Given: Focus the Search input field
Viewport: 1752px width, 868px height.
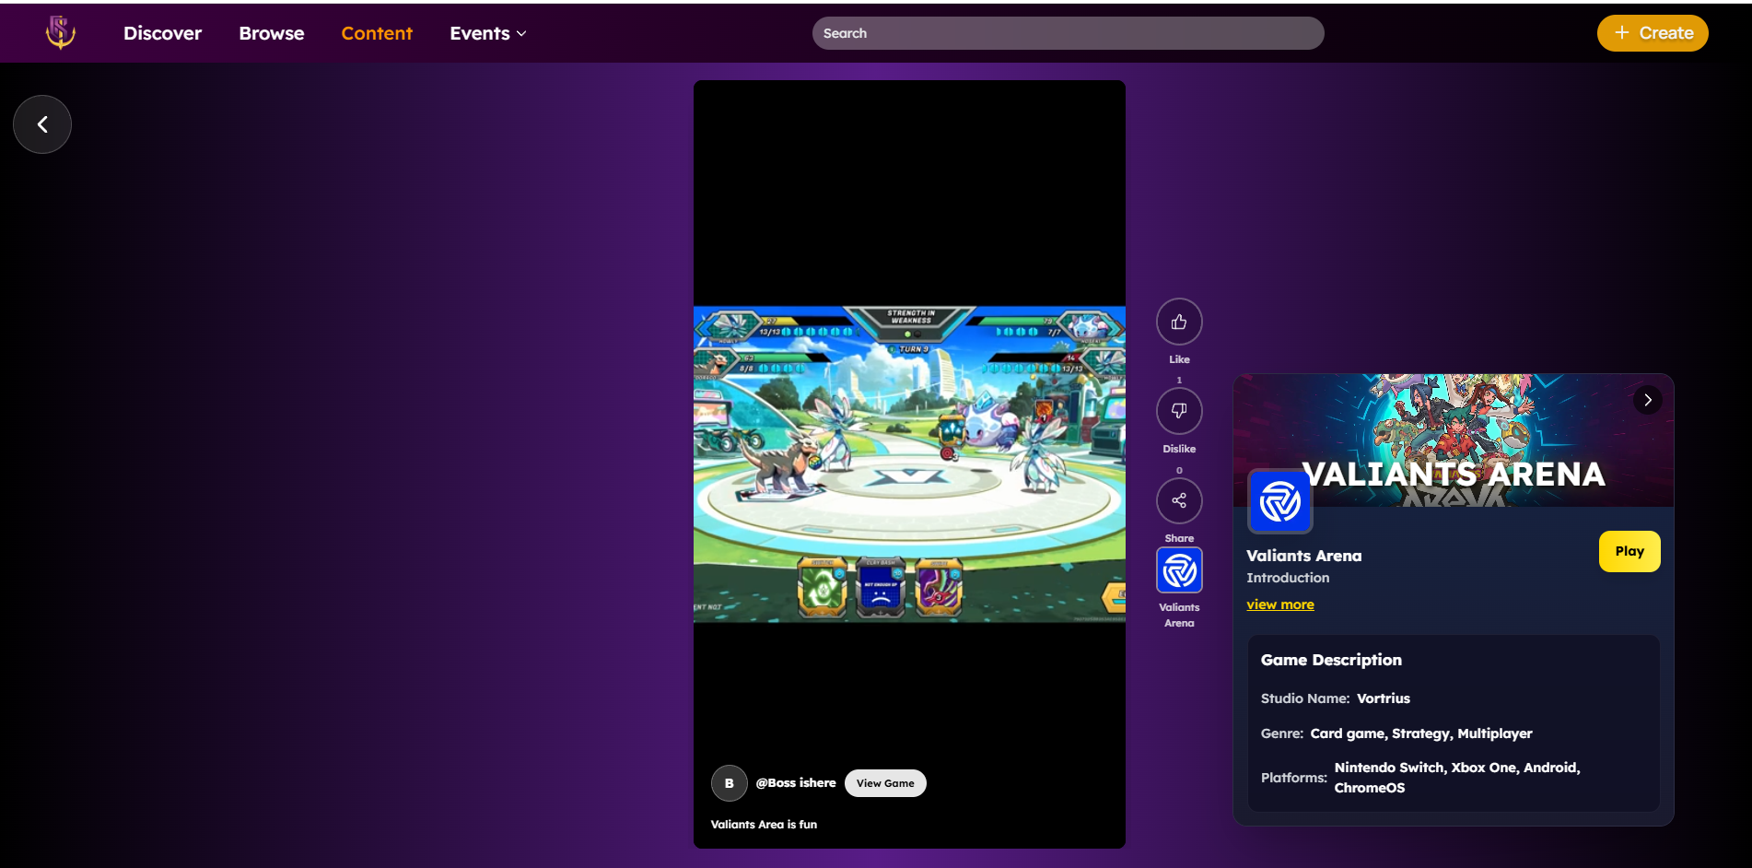Looking at the screenshot, I should (1068, 33).
